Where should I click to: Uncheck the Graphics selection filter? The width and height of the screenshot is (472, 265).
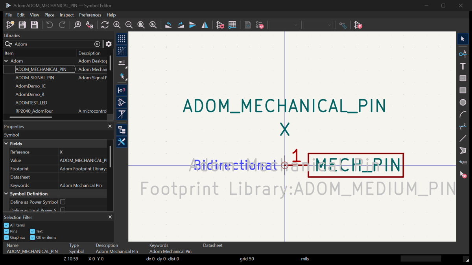[x=6, y=238]
